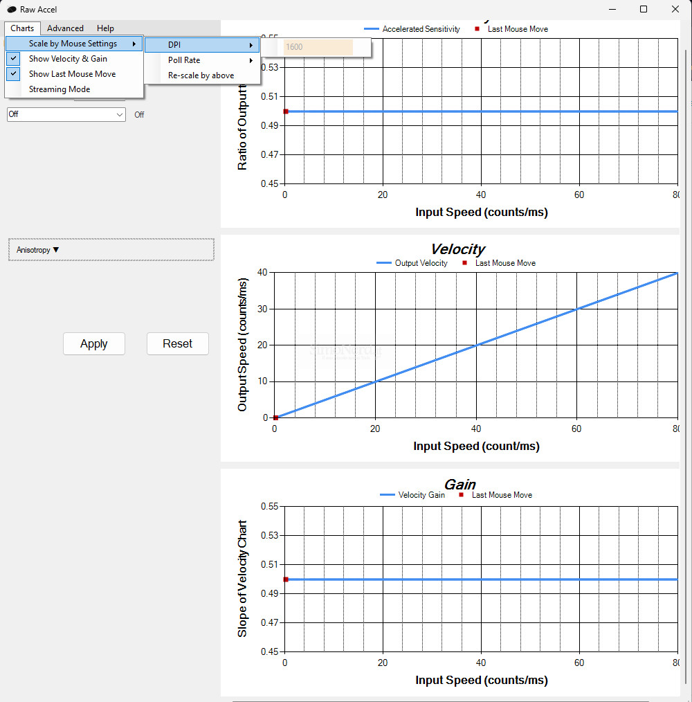Open the Off acceleration type dropdown
The image size is (692, 702).
click(66, 114)
